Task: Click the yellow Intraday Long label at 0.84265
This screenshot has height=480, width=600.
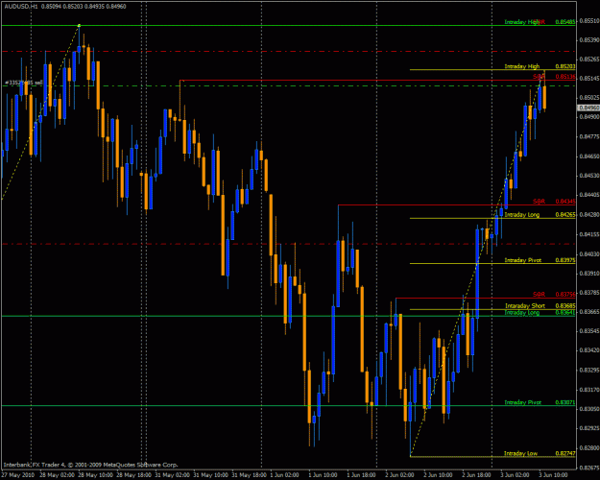Action: click(x=522, y=215)
